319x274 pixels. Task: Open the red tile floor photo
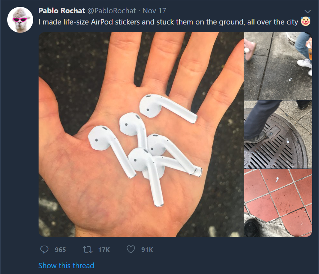coord(278,203)
